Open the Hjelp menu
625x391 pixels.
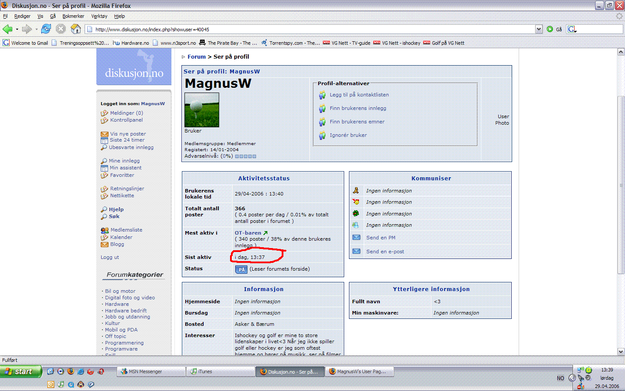[x=119, y=16]
